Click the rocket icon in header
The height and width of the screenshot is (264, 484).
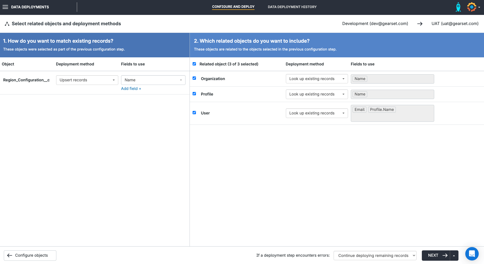pos(458,7)
